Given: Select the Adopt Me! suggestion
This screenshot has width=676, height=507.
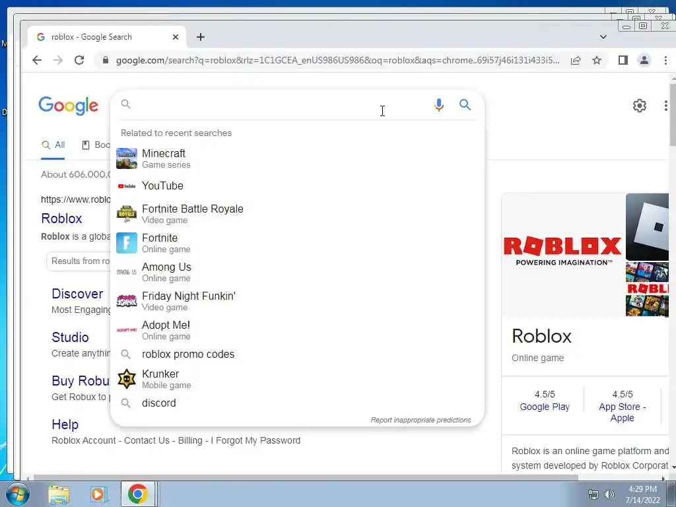Looking at the screenshot, I should 297,330.
